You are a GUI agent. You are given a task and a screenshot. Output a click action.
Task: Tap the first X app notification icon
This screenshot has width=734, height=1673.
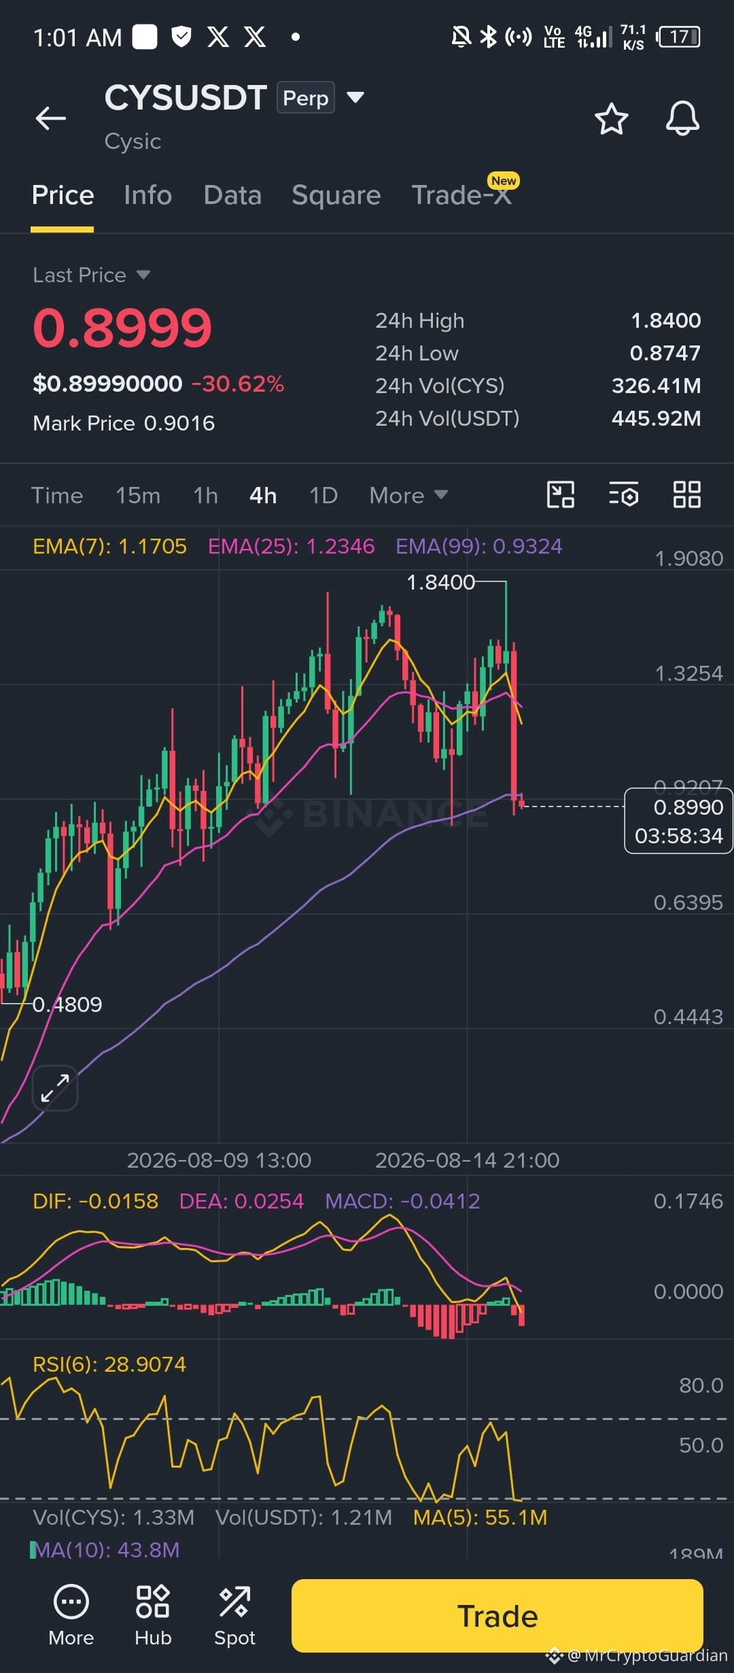pos(217,37)
